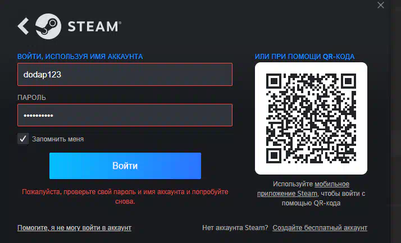The width and height of the screenshot is (401, 243).
Task: Close the Steam login dialog
Action: click(381, 5)
